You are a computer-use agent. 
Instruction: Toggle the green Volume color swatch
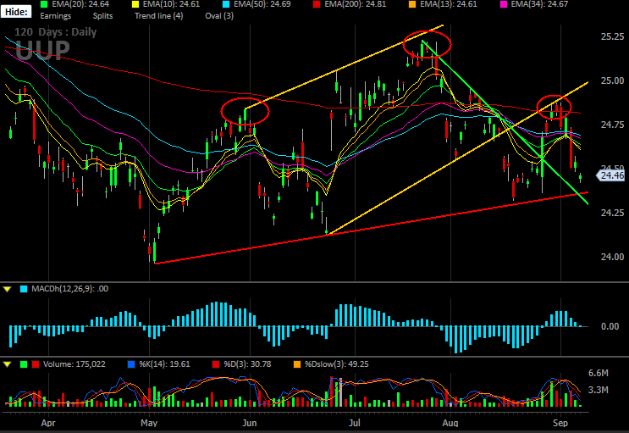[24, 364]
